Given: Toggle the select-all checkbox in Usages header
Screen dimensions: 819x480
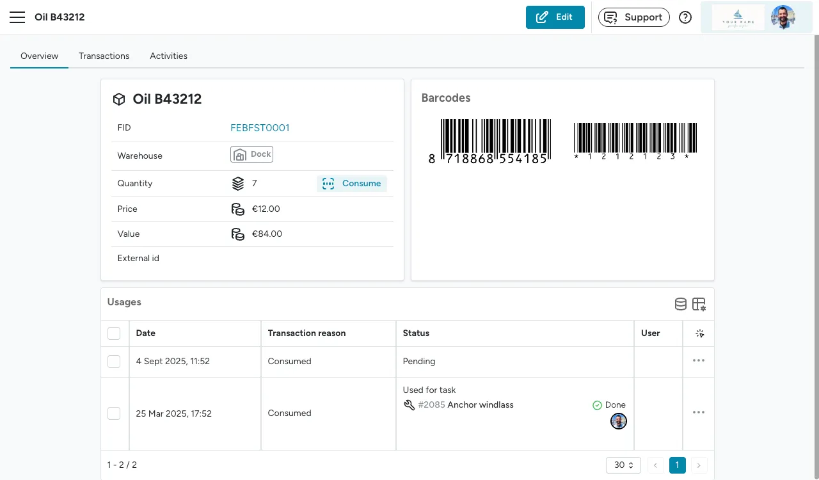Looking at the screenshot, I should pos(114,333).
